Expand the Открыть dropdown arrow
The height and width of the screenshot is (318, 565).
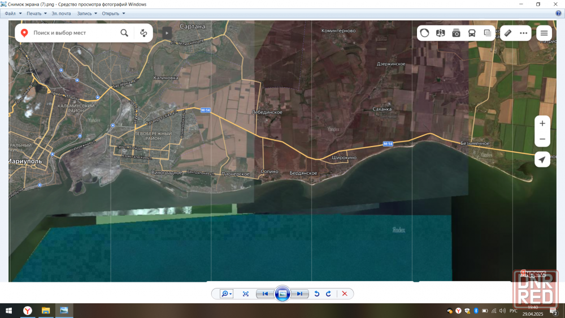pyautogui.click(x=124, y=14)
